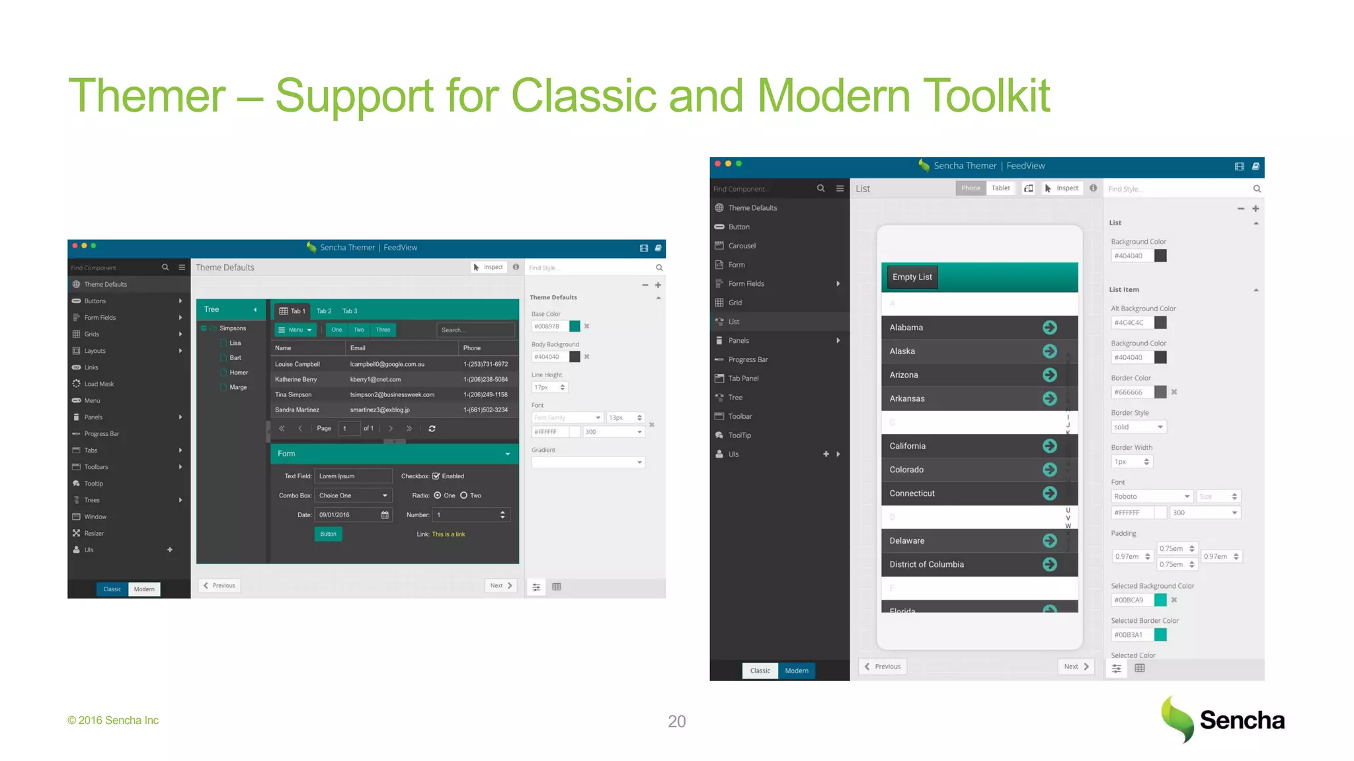Click the One segmented button

pyautogui.click(x=337, y=330)
